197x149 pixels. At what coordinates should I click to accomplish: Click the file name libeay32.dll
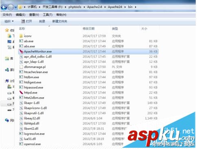coord(32,118)
